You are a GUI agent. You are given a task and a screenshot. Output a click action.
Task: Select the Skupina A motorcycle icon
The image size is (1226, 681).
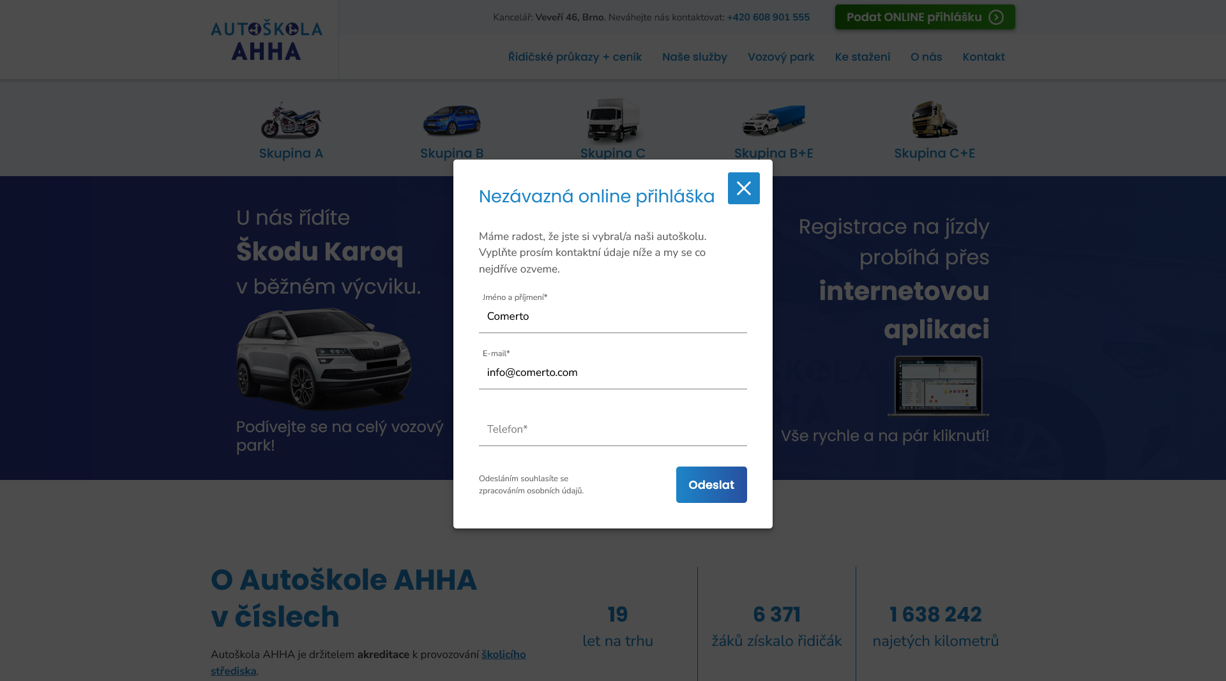coord(291,119)
